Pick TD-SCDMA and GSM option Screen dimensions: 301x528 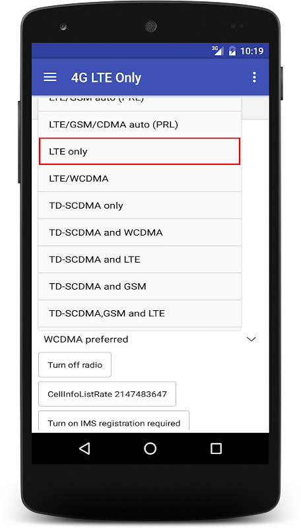(x=139, y=286)
